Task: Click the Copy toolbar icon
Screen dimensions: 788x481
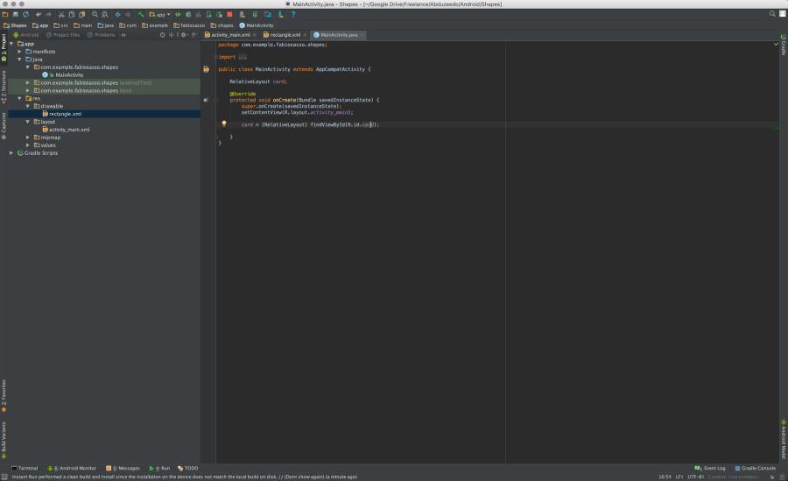Action: pos(72,15)
